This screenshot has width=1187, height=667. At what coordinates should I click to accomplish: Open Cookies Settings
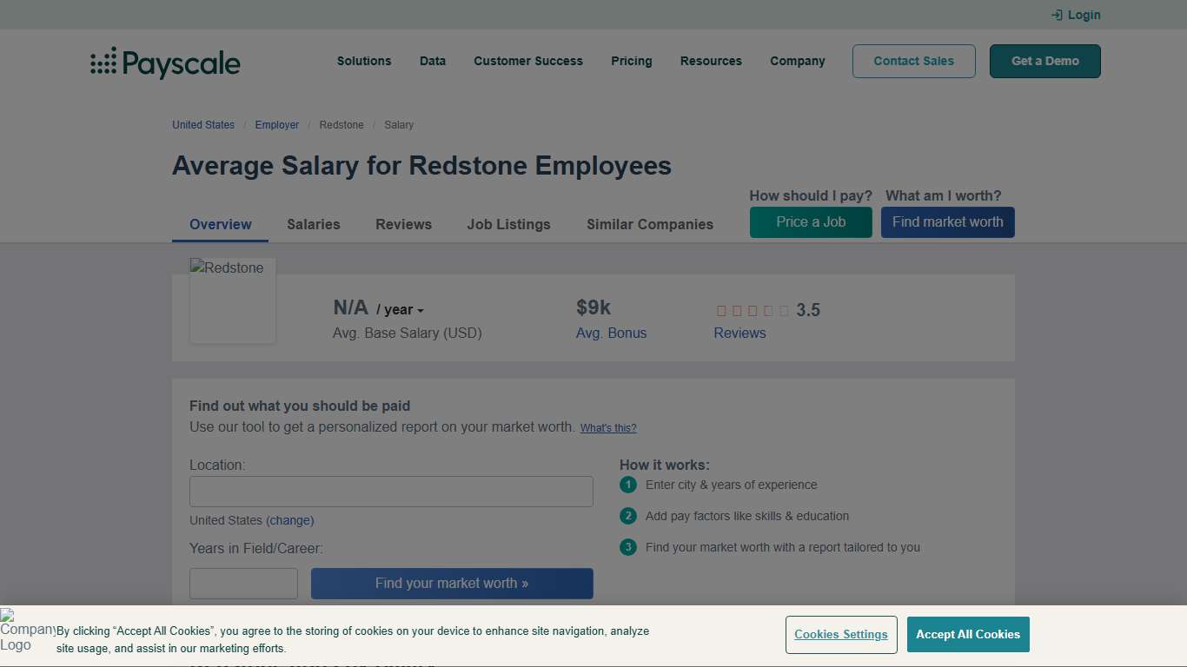840,634
